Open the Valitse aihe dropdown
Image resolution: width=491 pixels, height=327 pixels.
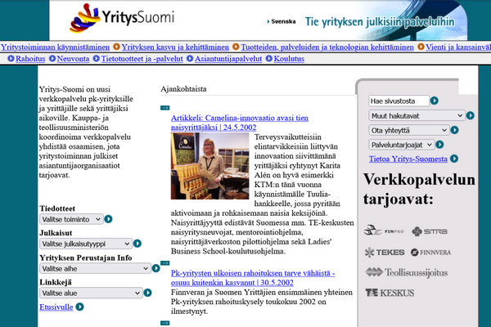pos(94,268)
